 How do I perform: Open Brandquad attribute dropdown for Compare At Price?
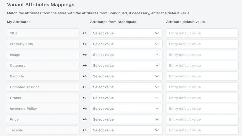(126, 87)
